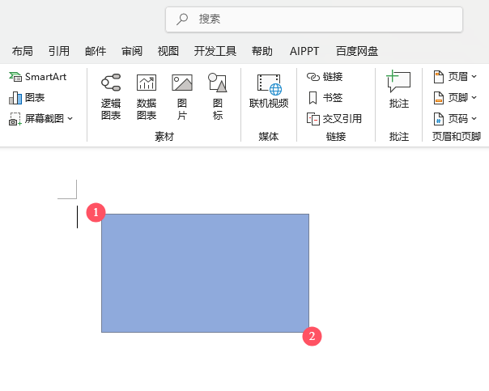Switch to the 布局 layout tab
The height and width of the screenshot is (391, 489).
coord(23,51)
